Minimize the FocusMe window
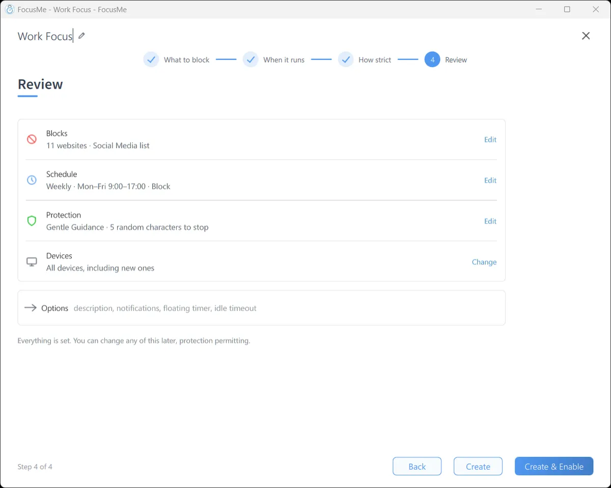Viewport: 611px width, 488px height. click(x=539, y=9)
